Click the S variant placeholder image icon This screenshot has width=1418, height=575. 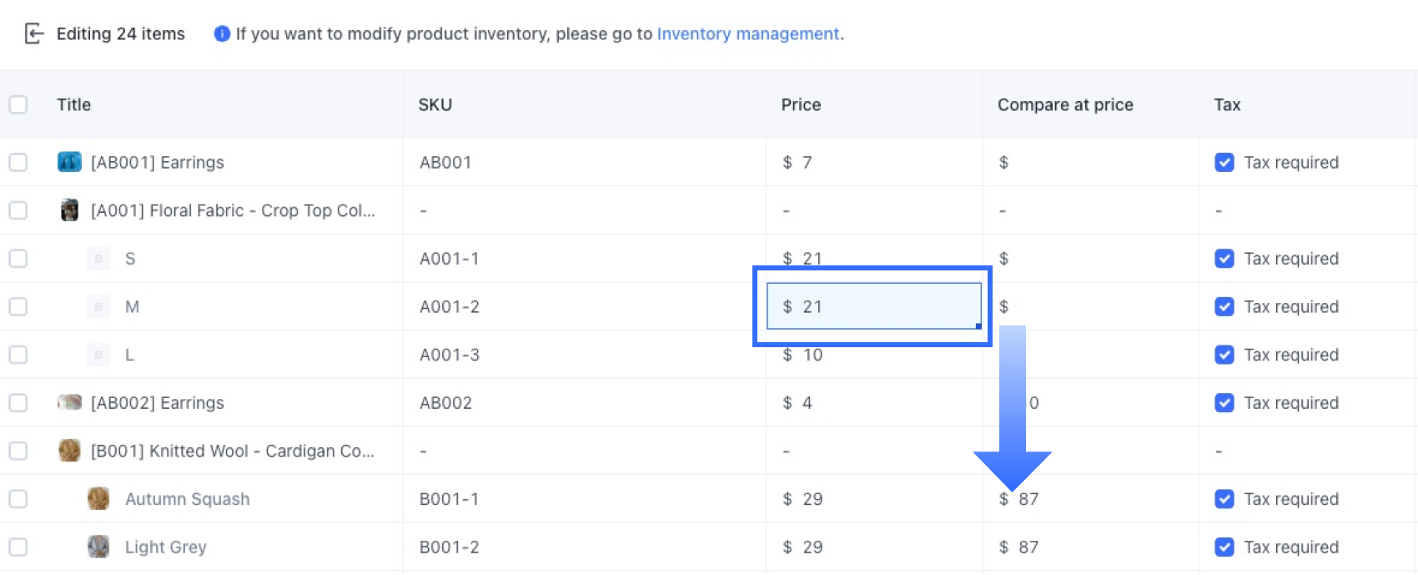(x=98, y=259)
